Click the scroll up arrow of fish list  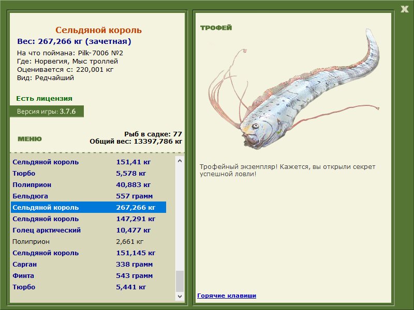tap(180, 161)
